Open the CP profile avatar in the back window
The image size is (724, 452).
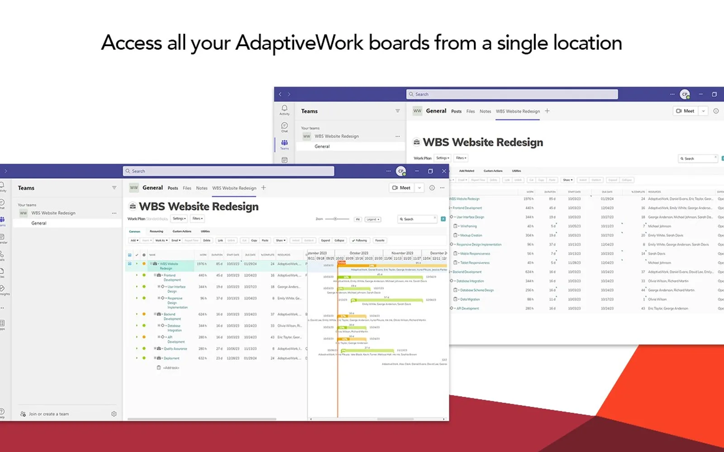685,94
